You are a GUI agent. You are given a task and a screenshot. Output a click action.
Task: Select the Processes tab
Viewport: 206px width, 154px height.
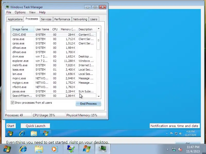click(x=32, y=19)
